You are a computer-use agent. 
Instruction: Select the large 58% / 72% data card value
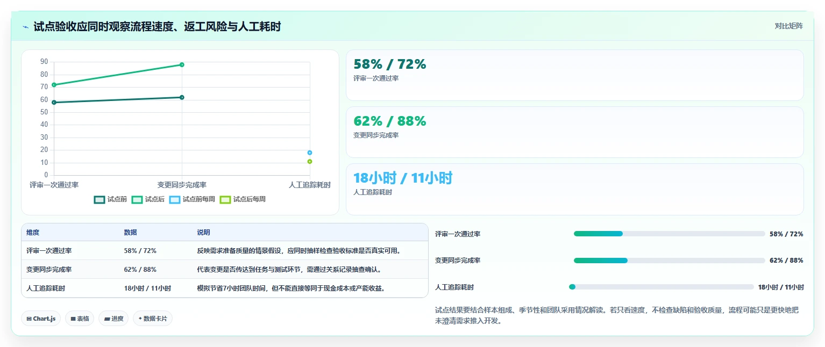[x=389, y=64]
